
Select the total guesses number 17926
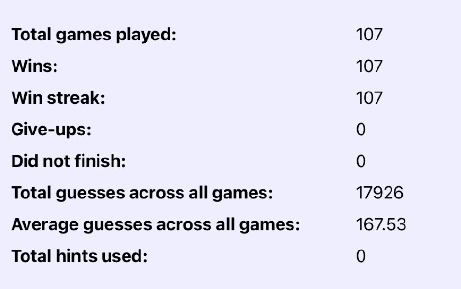tap(379, 193)
